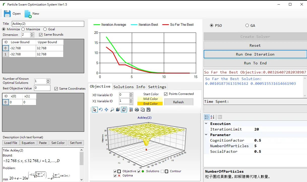The image size is (307, 182).
Task: Select the Goal radio button
Action: click(x=45, y=29)
